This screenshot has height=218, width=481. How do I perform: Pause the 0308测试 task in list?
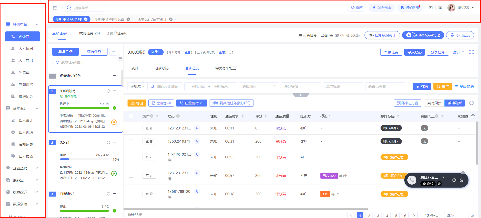coord(114,122)
